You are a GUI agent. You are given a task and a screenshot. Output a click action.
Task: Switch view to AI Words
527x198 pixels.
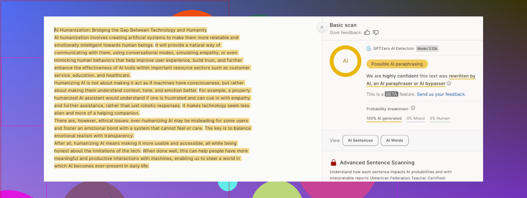pos(395,140)
